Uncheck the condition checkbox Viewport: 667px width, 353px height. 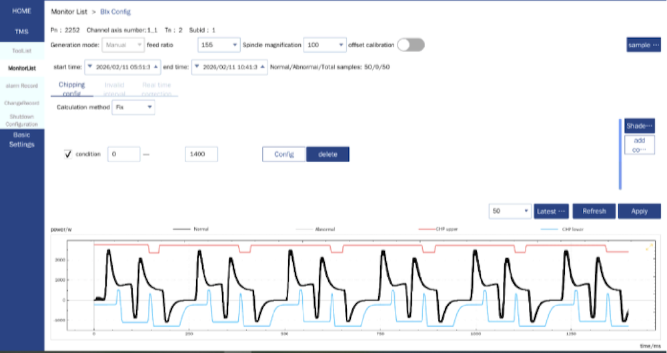pyautogui.click(x=68, y=154)
